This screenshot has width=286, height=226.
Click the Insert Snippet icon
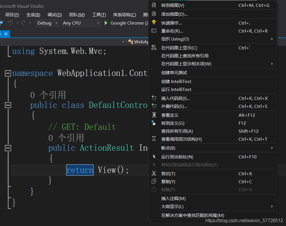click(154, 98)
